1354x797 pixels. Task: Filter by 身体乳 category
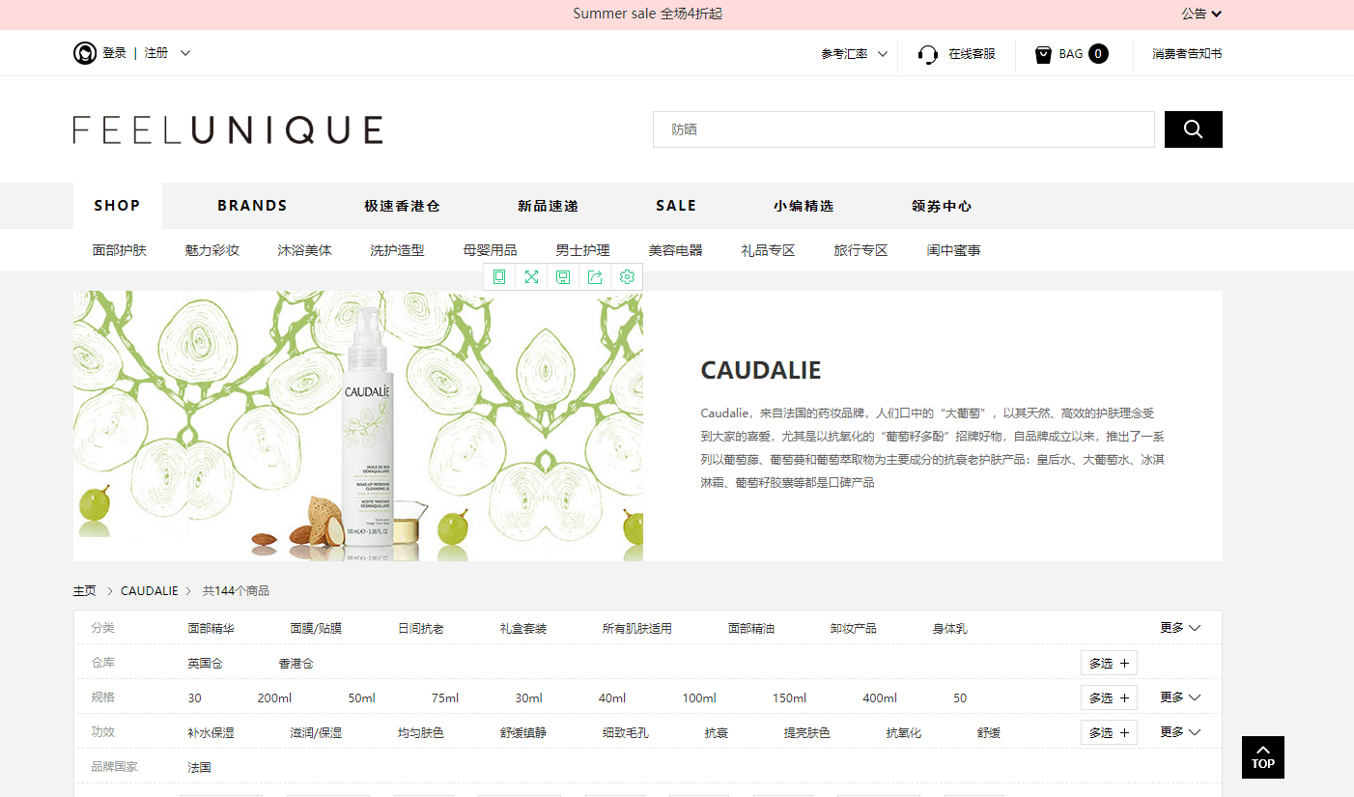[950, 628]
